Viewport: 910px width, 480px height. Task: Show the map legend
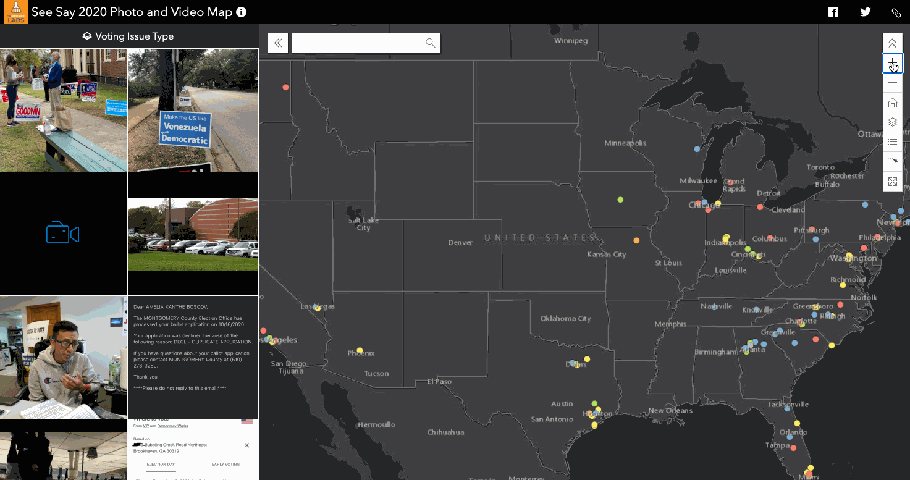pyautogui.click(x=893, y=142)
